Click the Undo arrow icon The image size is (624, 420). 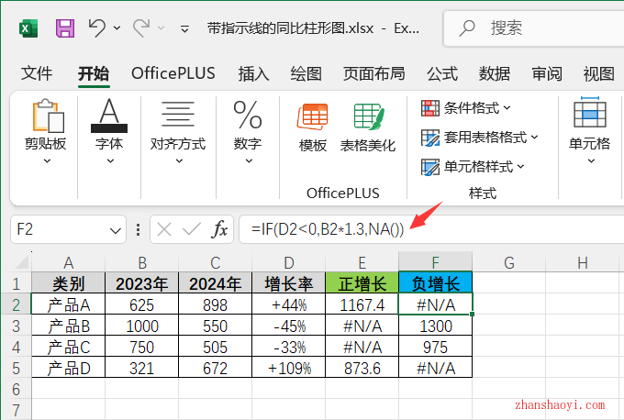click(x=97, y=28)
